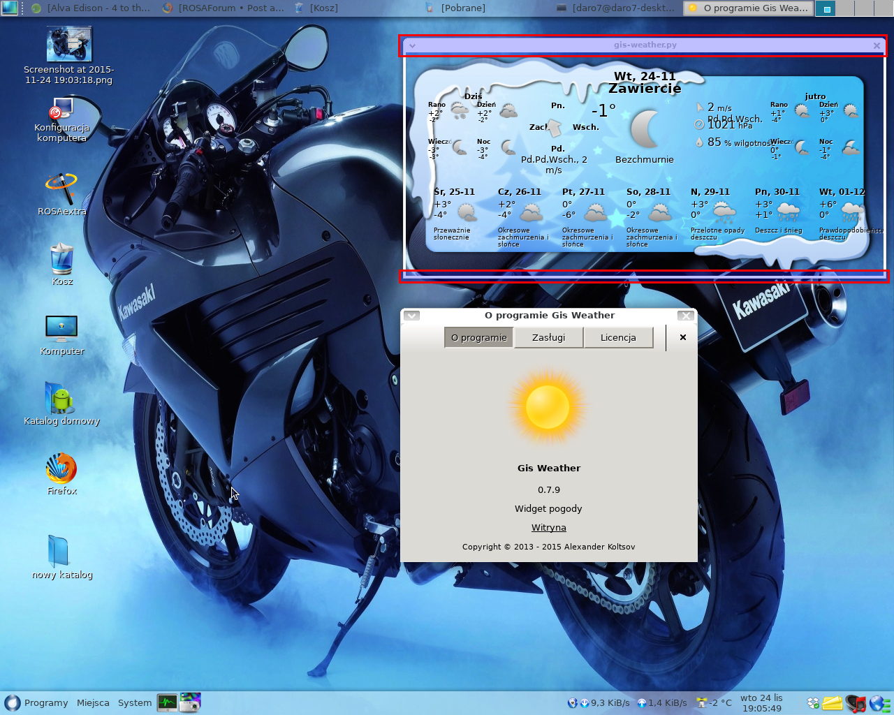
Task: Open Katalog domowy home folder icon
Action: tap(61, 398)
